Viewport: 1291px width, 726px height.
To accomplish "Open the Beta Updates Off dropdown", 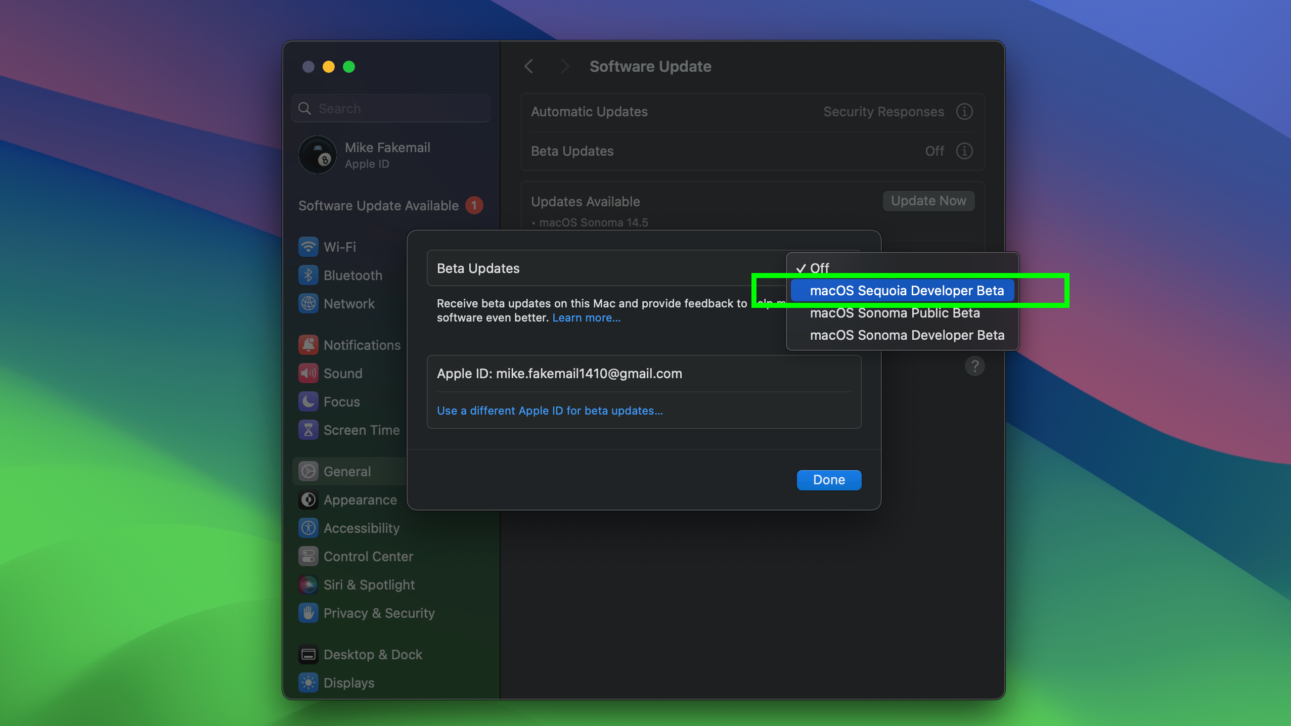I will click(x=933, y=151).
